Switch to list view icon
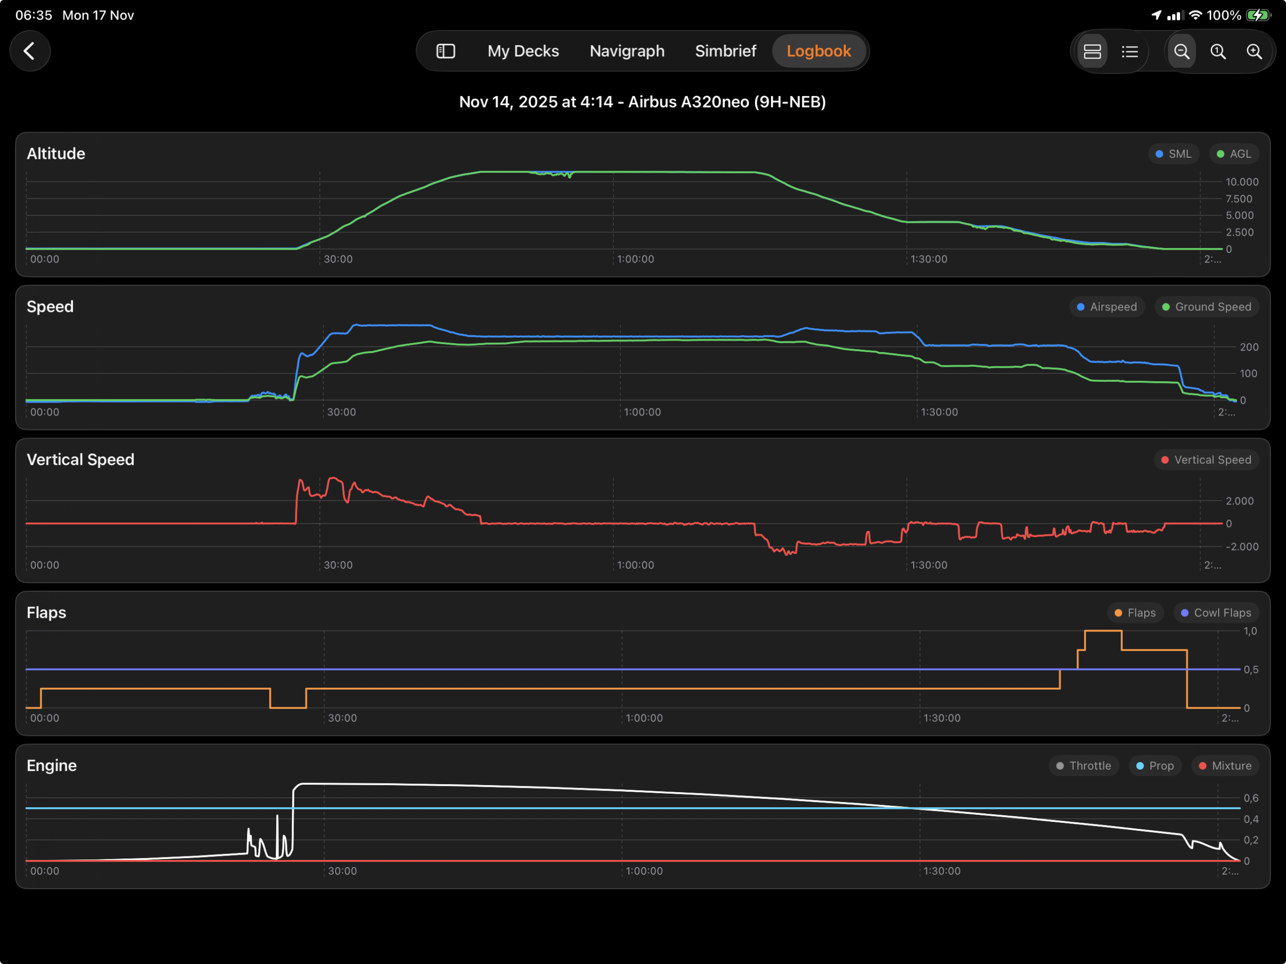The width and height of the screenshot is (1286, 964). 1129,52
